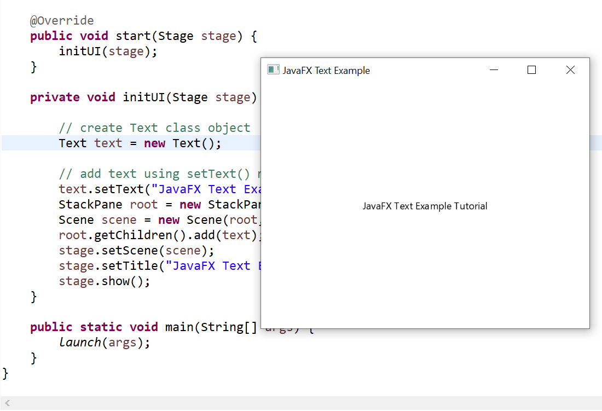602x411 pixels.
Task: Click the launch(args) statement
Action: 104,342
